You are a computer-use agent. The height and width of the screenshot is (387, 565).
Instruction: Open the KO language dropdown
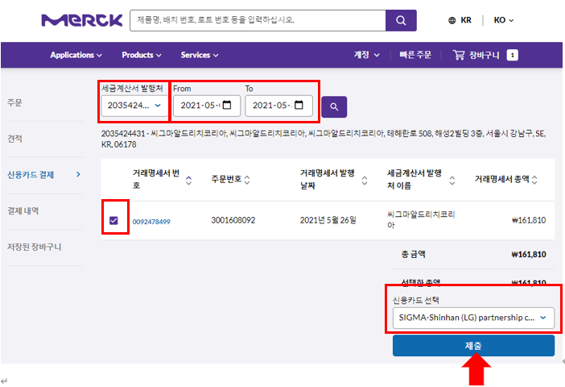[504, 20]
